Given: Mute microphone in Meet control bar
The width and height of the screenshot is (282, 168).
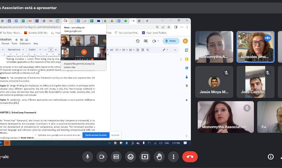Looking at the screenshot, I should pyautogui.click(x=88, y=157).
